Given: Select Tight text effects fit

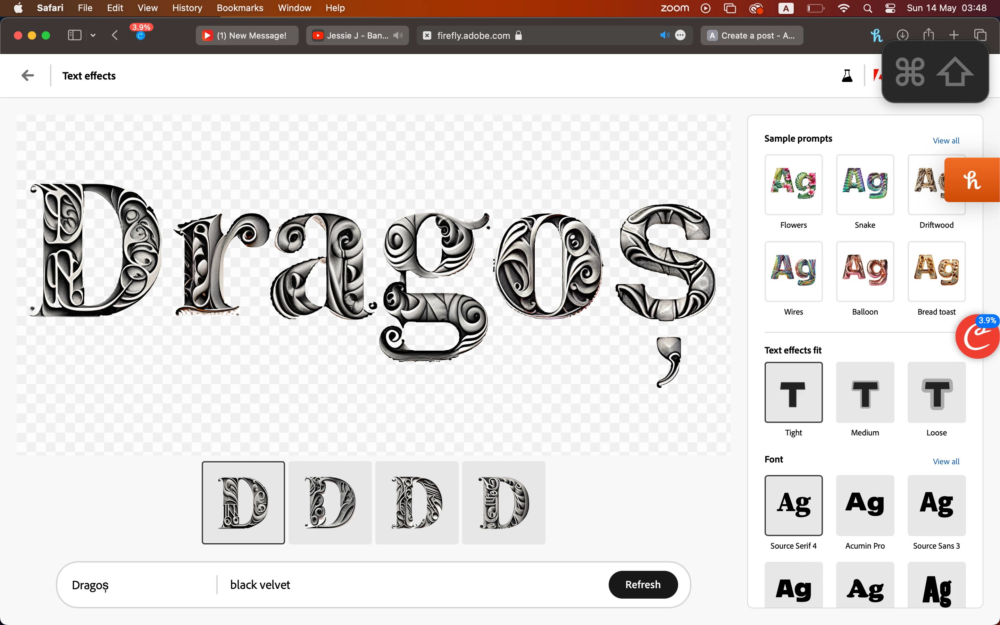Looking at the screenshot, I should [x=793, y=392].
